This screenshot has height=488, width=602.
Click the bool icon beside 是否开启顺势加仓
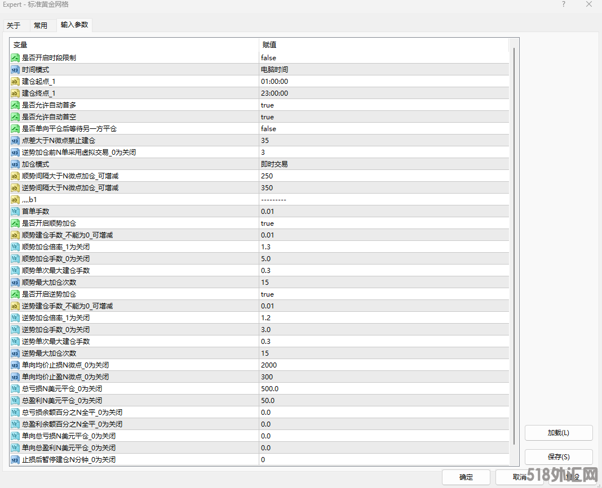point(15,223)
